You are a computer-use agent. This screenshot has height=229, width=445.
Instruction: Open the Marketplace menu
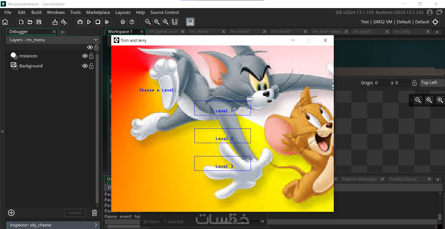98,12
